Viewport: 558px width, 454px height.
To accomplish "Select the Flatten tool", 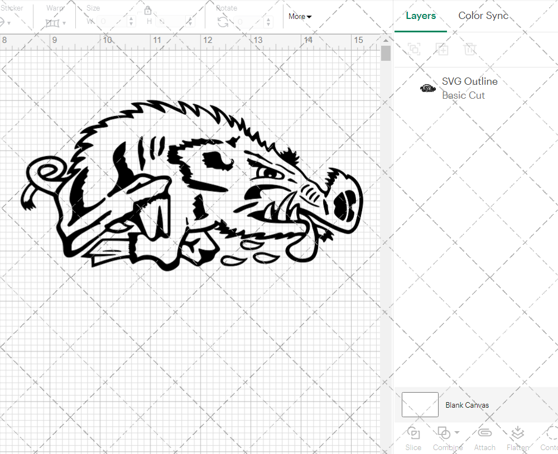I will coord(517,438).
